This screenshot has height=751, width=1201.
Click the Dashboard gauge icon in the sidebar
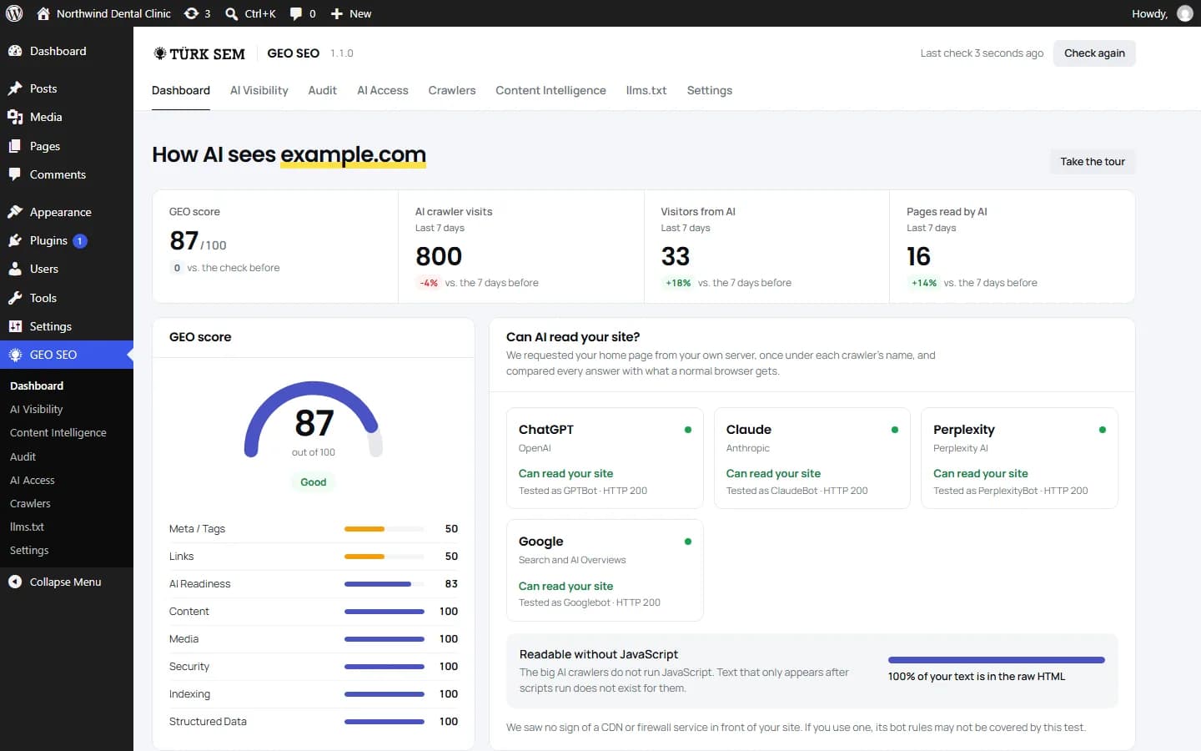pyautogui.click(x=15, y=51)
